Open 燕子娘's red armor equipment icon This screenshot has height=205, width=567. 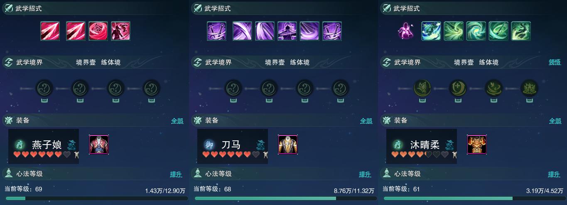[x=99, y=145]
